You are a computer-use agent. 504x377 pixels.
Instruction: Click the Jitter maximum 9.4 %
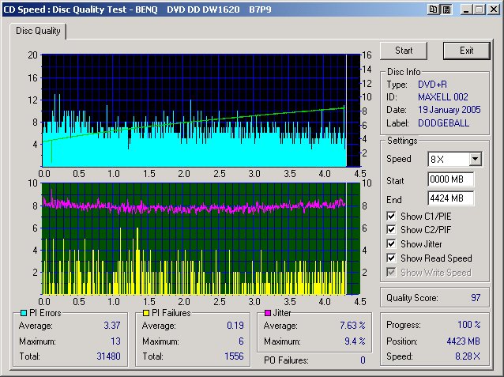pos(355,341)
